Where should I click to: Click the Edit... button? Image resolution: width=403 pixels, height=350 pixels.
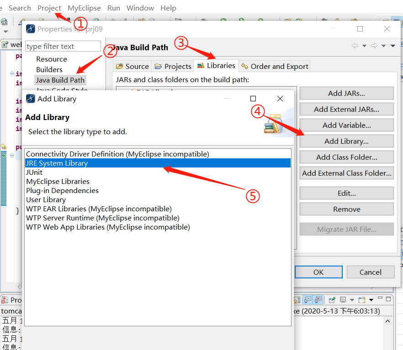tap(346, 193)
